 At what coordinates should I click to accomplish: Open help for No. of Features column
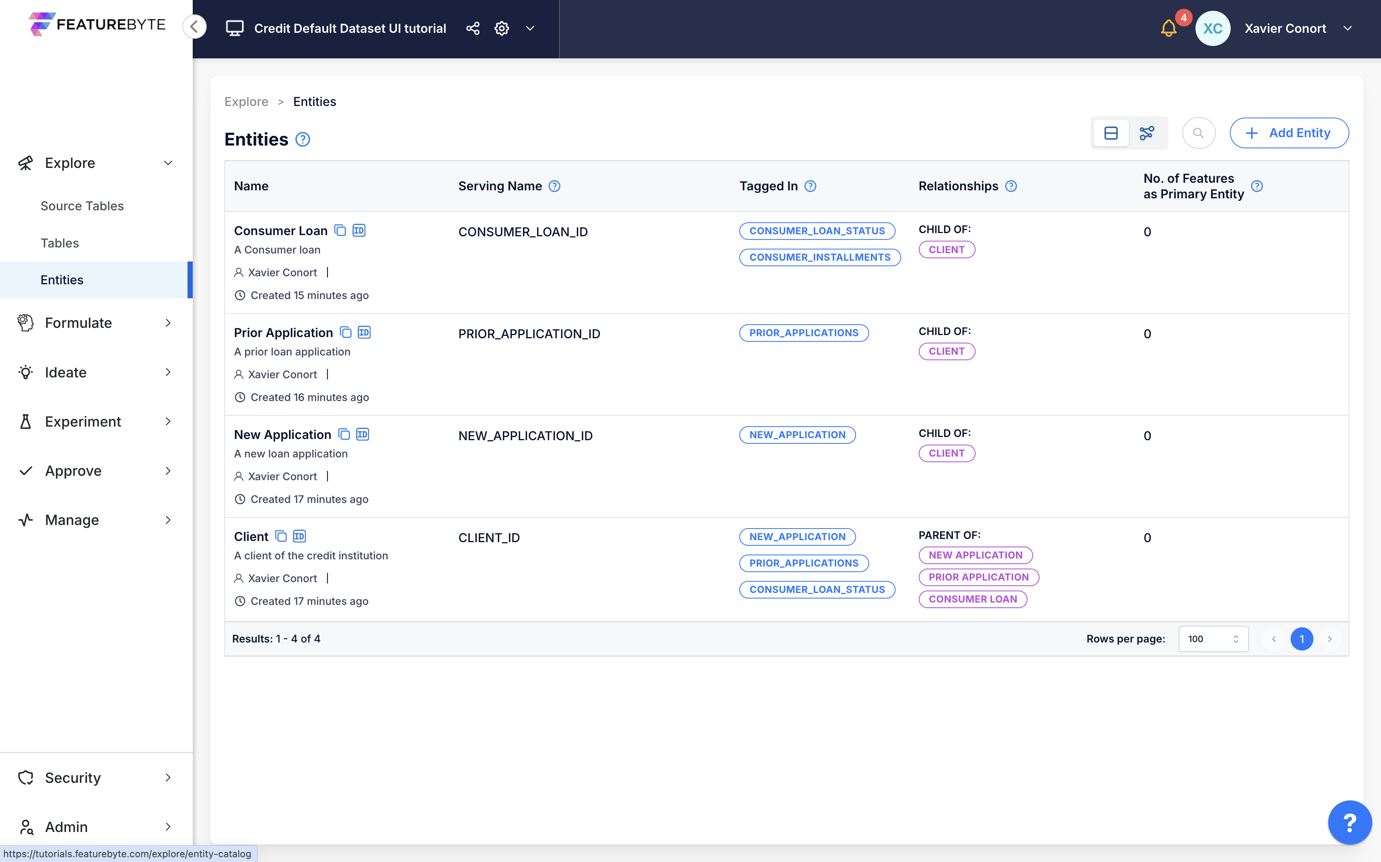point(1256,186)
